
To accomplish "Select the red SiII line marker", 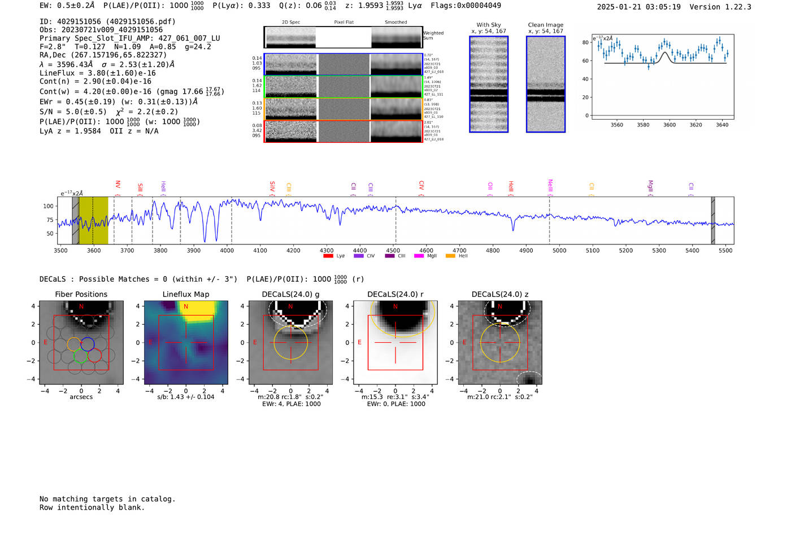I will click(140, 189).
